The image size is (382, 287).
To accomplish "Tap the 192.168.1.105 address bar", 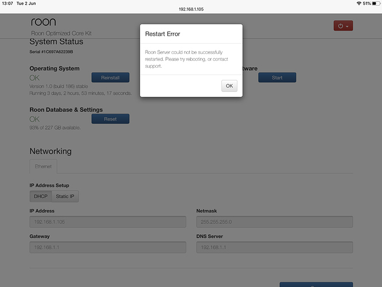I will (x=191, y=9).
